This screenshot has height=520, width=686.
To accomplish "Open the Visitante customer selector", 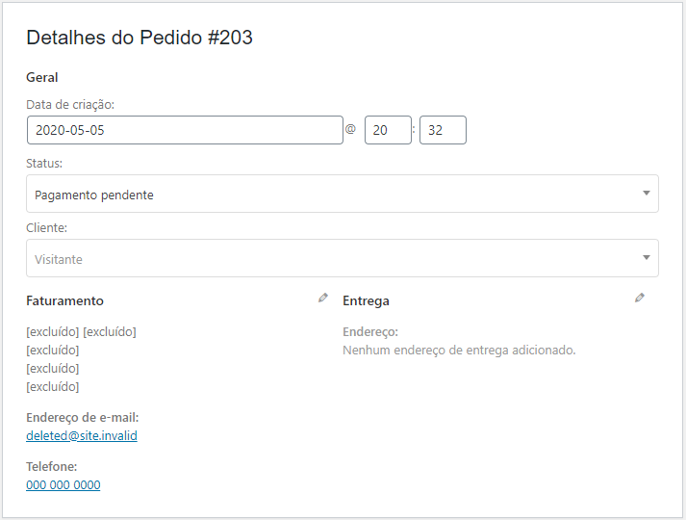I will coord(343,258).
